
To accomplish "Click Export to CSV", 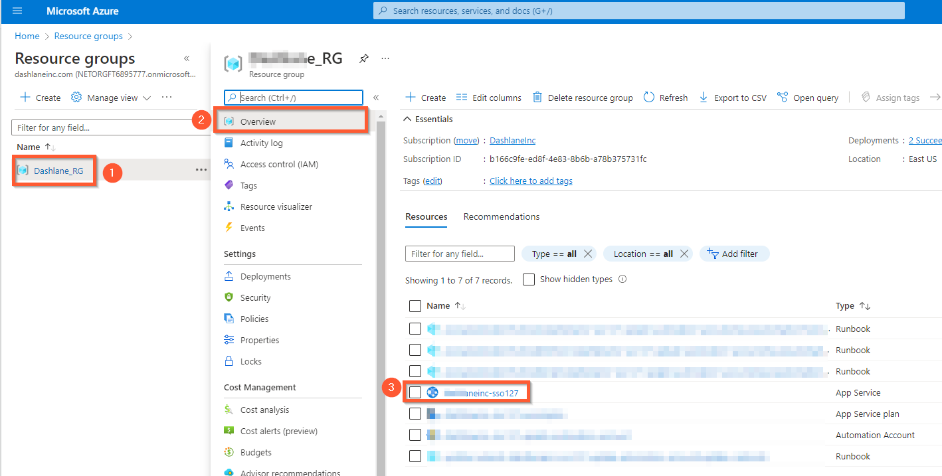I will pos(732,98).
